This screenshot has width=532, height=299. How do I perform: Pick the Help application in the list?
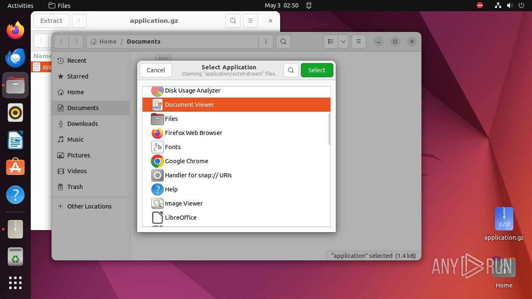pos(236,189)
